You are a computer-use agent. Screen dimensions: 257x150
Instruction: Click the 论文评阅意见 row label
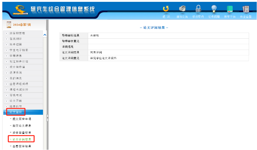pyautogui.click(x=71, y=58)
